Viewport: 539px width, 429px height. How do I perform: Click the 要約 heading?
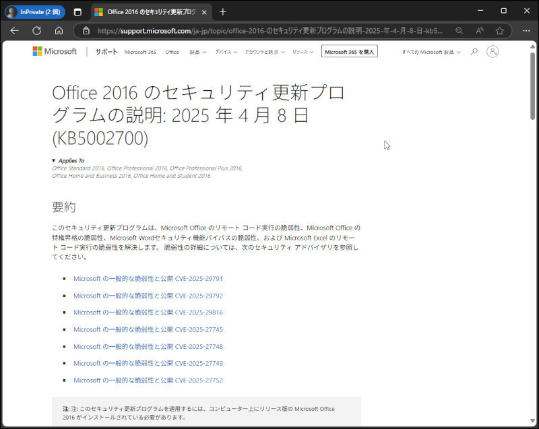tap(64, 207)
